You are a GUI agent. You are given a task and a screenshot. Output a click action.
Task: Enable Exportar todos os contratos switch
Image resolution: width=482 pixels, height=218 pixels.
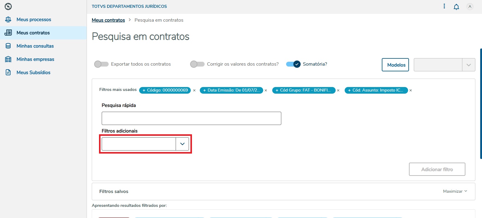click(101, 64)
